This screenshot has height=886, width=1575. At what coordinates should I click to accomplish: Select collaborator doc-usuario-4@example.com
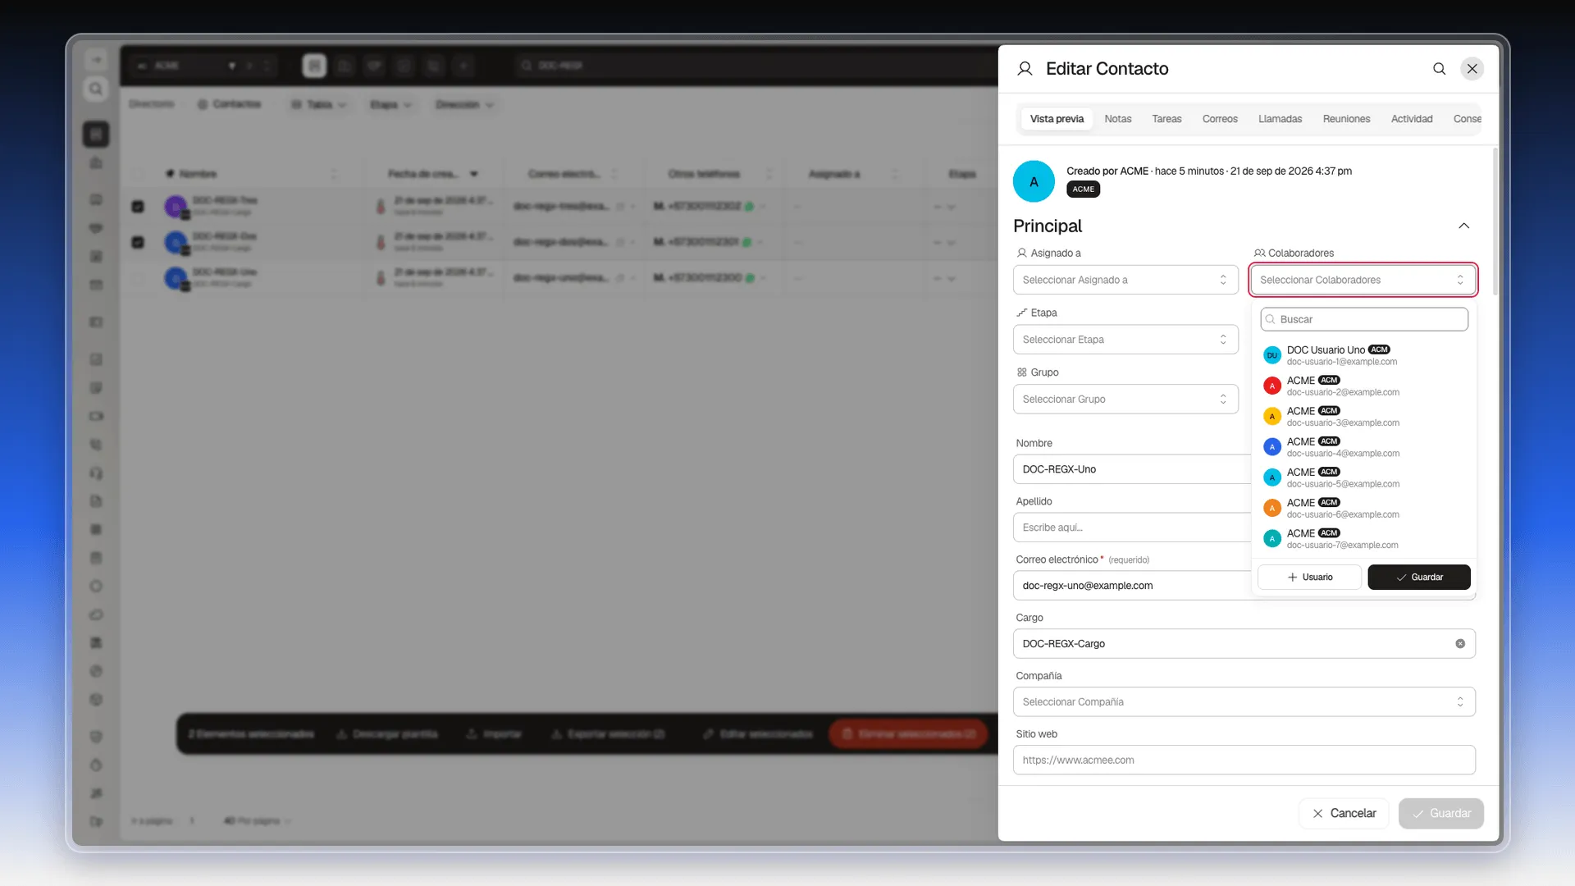click(x=1363, y=447)
